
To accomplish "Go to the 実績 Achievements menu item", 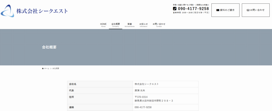I will click(130, 25).
